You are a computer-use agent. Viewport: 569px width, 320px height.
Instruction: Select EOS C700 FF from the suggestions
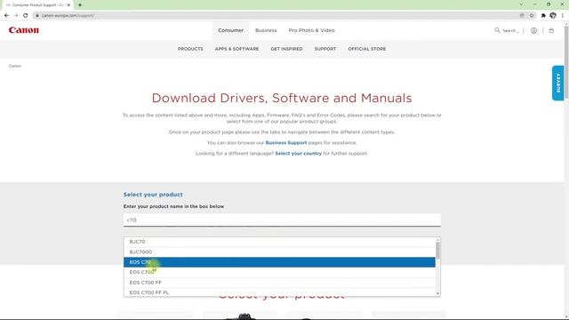point(279,283)
